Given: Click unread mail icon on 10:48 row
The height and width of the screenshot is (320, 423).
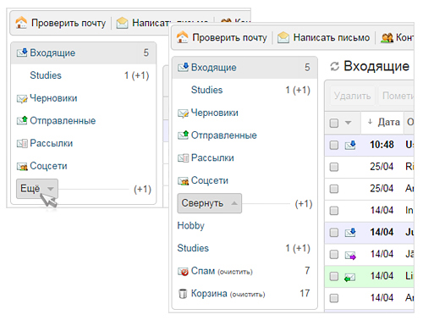Looking at the screenshot, I should pos(350,145).
